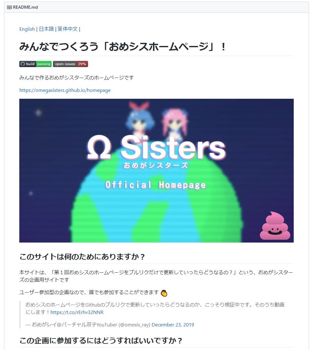Open the open issues 29% badge
The width and height of the screenshot is (318, 350).
pyautogui.click(x=70, y=64)
